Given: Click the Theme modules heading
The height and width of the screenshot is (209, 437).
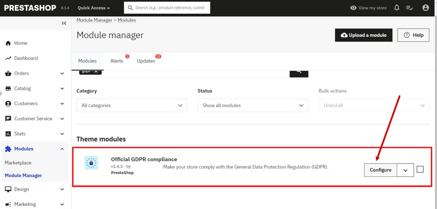Looking at the screenshot, I should point(101,139).
